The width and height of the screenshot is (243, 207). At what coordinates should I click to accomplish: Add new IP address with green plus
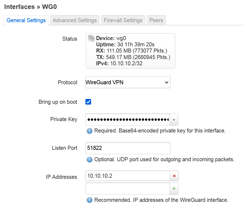(x=174, y=189)
